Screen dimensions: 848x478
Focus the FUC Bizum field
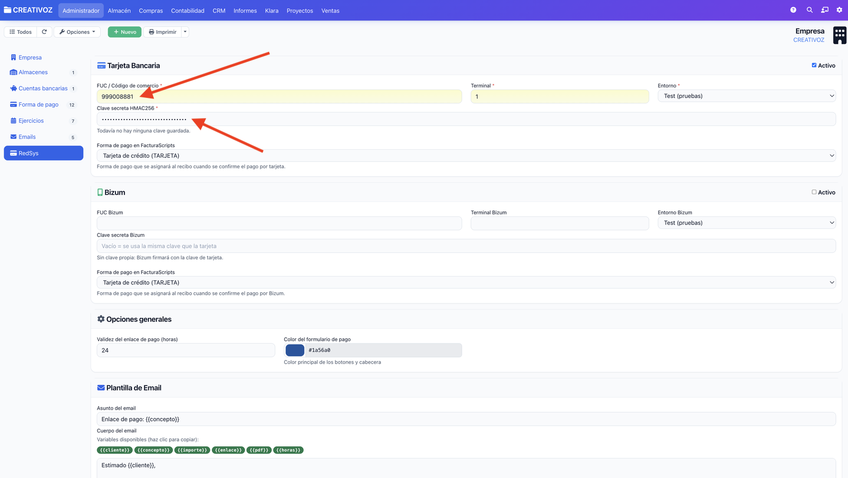click(279, 223)
